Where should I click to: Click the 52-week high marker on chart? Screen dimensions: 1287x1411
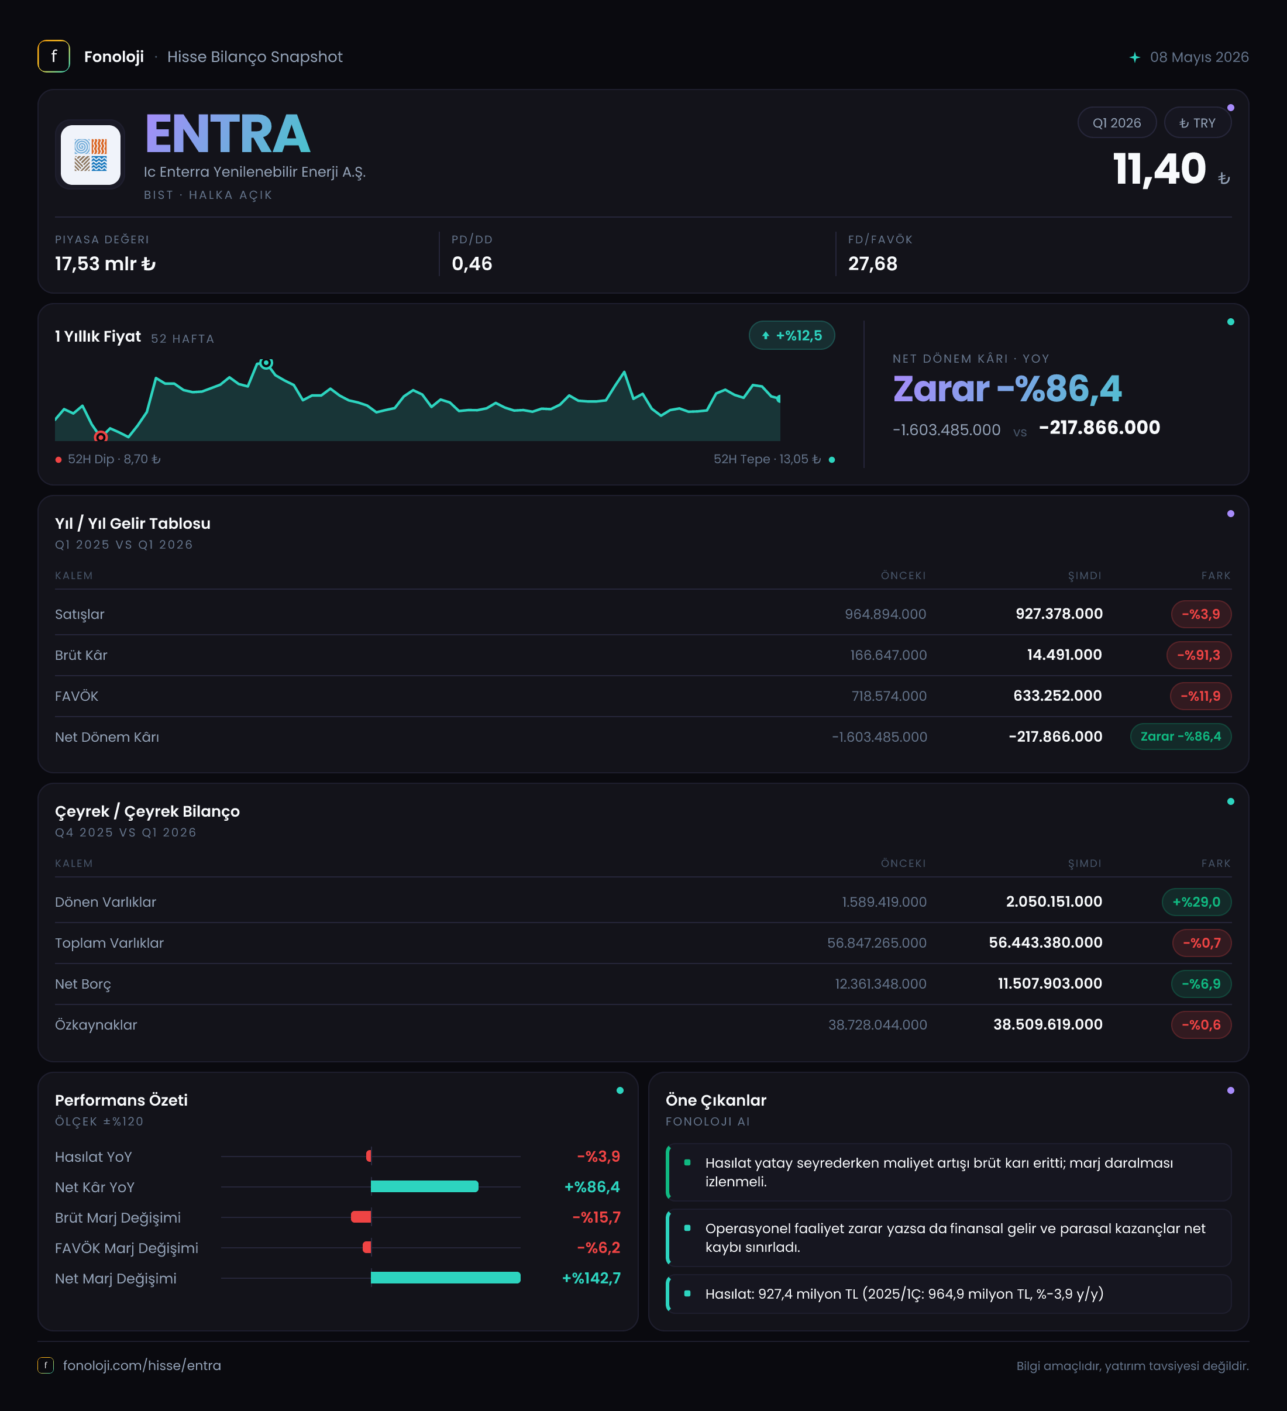pyautogui.click(x=266, y=363)
